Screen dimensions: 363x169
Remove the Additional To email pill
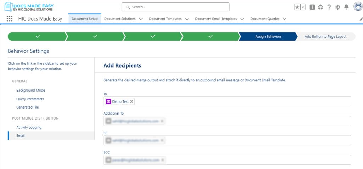point(162,121)
